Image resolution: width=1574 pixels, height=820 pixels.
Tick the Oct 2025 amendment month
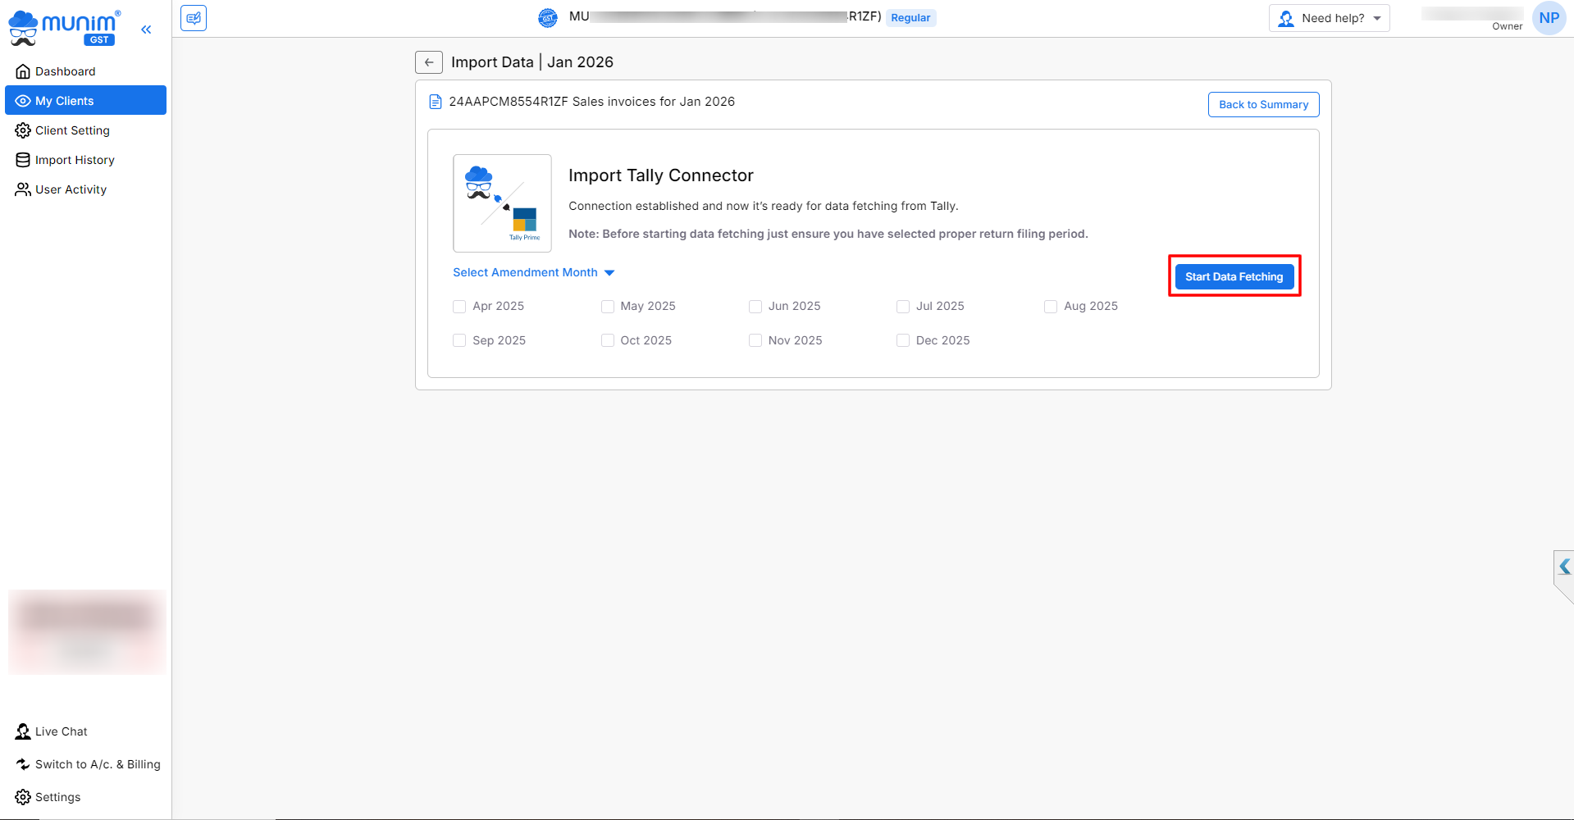[x=608, y=340]
